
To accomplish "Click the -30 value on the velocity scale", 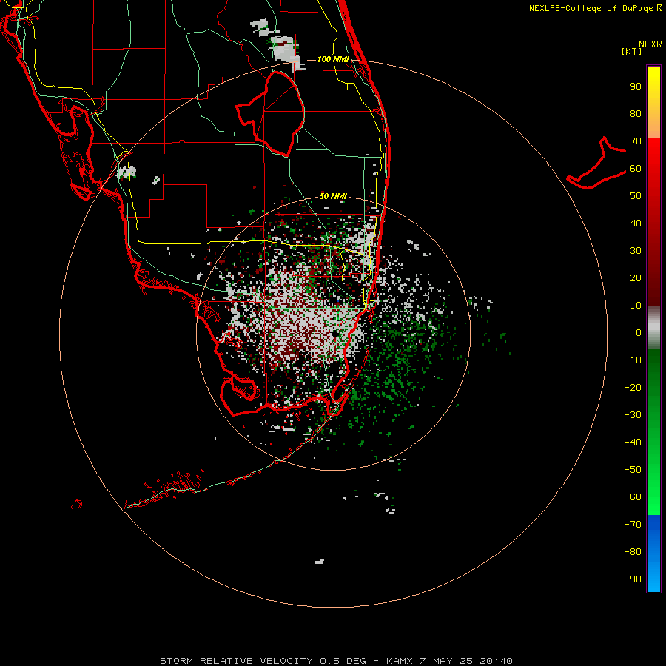I will tap(633, 415).
